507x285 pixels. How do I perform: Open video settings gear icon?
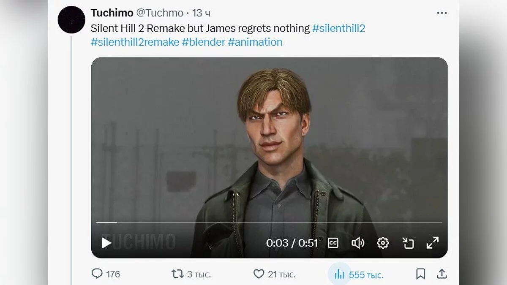click(x=383, y=243)
